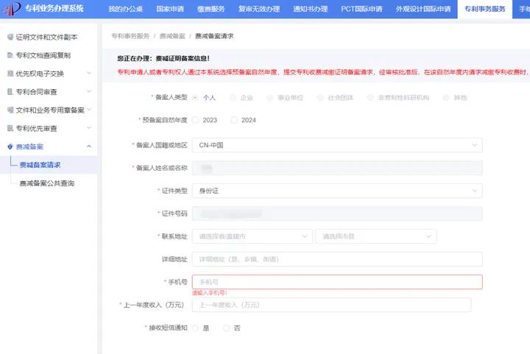Click 专利事务服务 in the breadcrumb
Viewport: 530px width, 354px height.
point(130,36)
